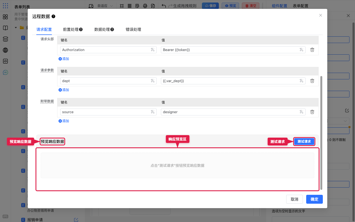Click the blue 测试请求 button
The width and height of the screenshot is (355, 222).
tap(304, 142)
